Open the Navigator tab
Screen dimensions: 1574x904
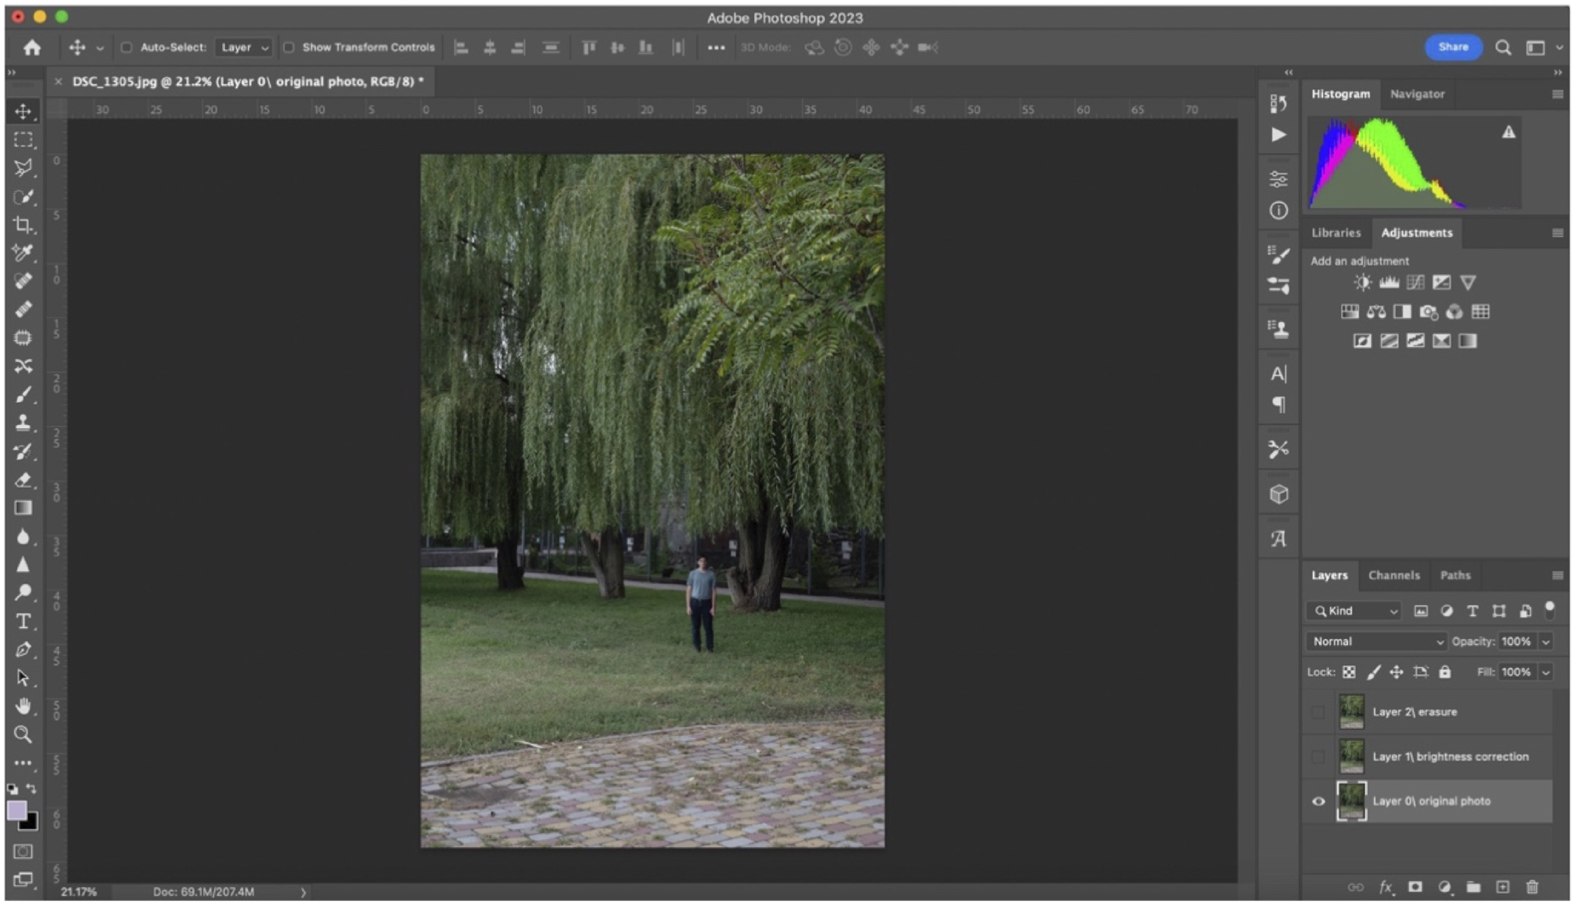(x=1416, y=94)
